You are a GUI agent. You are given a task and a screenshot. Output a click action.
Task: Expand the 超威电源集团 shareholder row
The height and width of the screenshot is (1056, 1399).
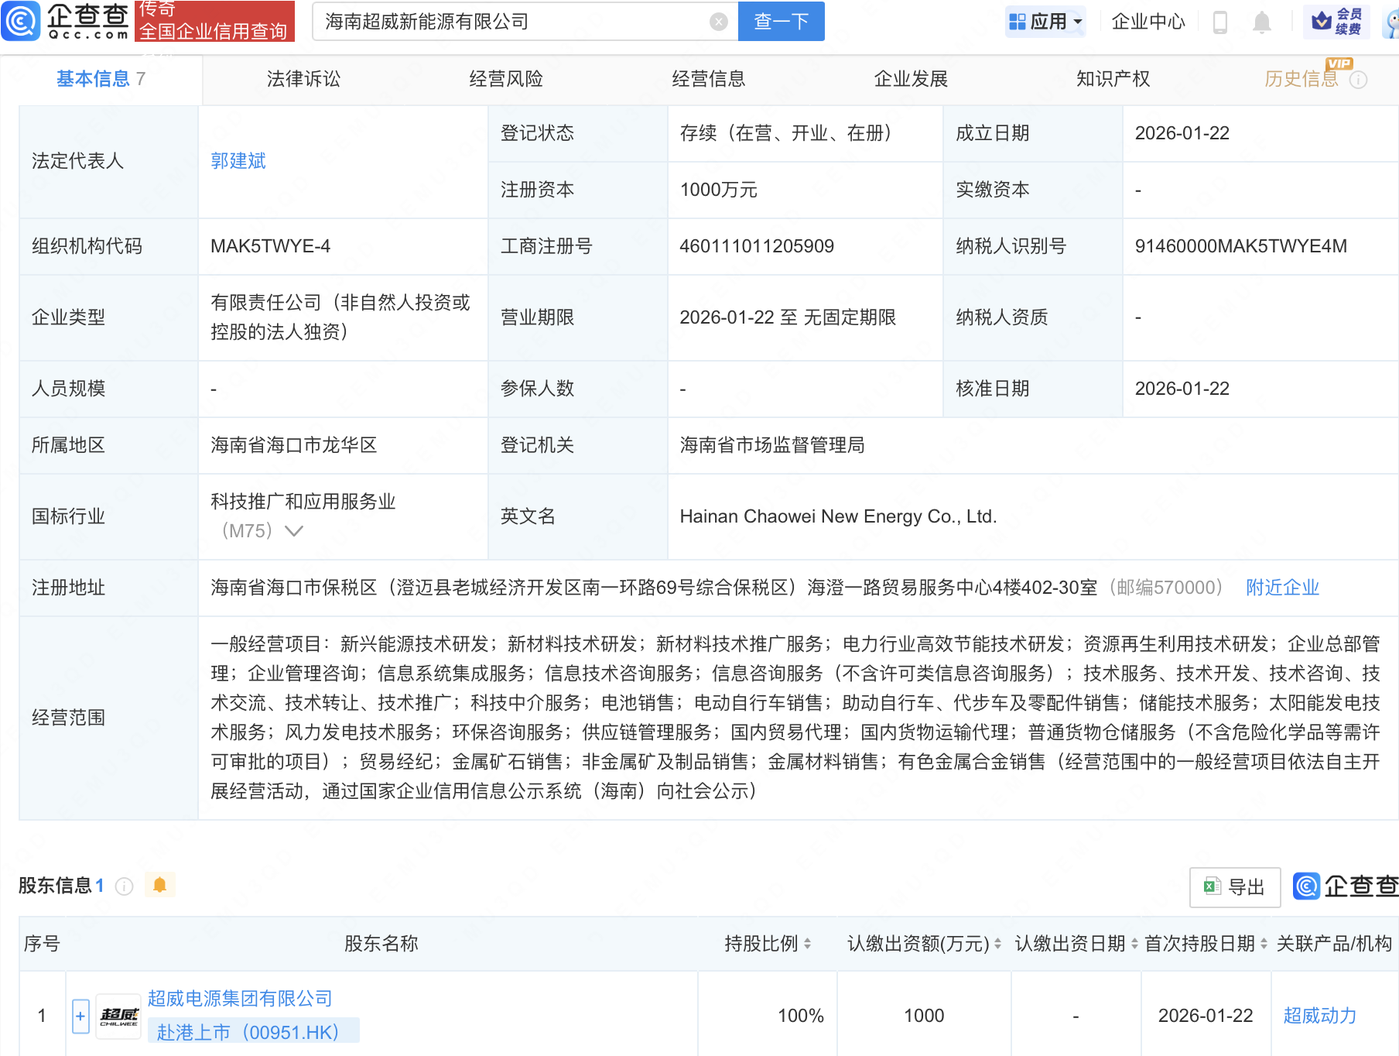(x=80, y=1016)
